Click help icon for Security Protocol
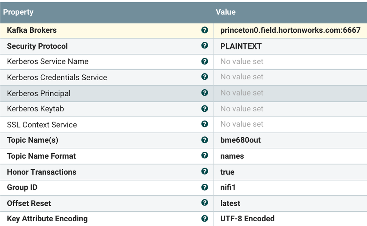The height and width of the screenshot is (226, 367). click(205, 46)
